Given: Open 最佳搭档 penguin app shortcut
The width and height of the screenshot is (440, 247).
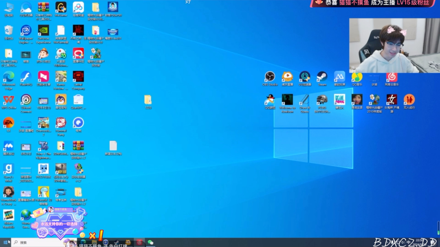Looking at the screenshot, I should click(61, 102).
